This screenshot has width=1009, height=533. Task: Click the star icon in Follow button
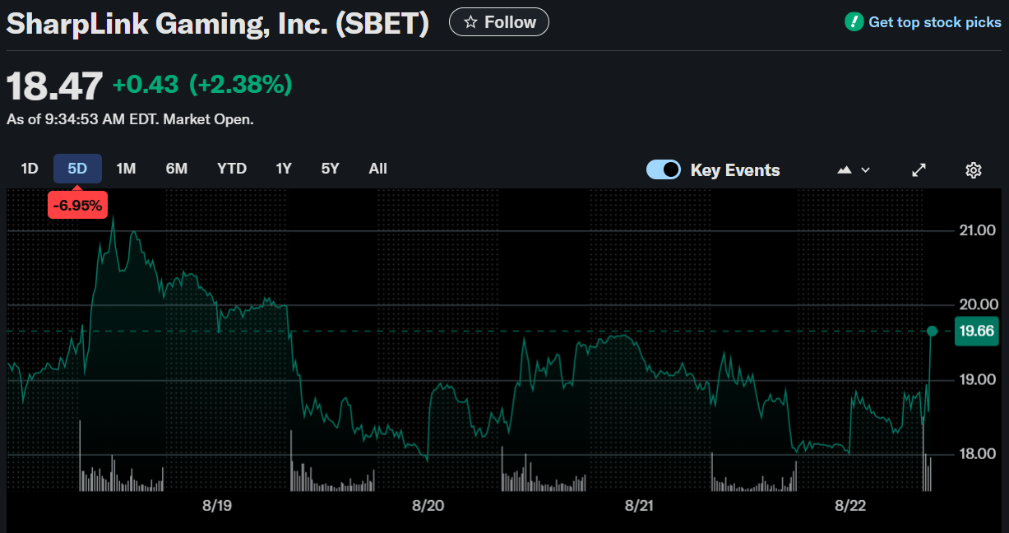tap(470, 22)
